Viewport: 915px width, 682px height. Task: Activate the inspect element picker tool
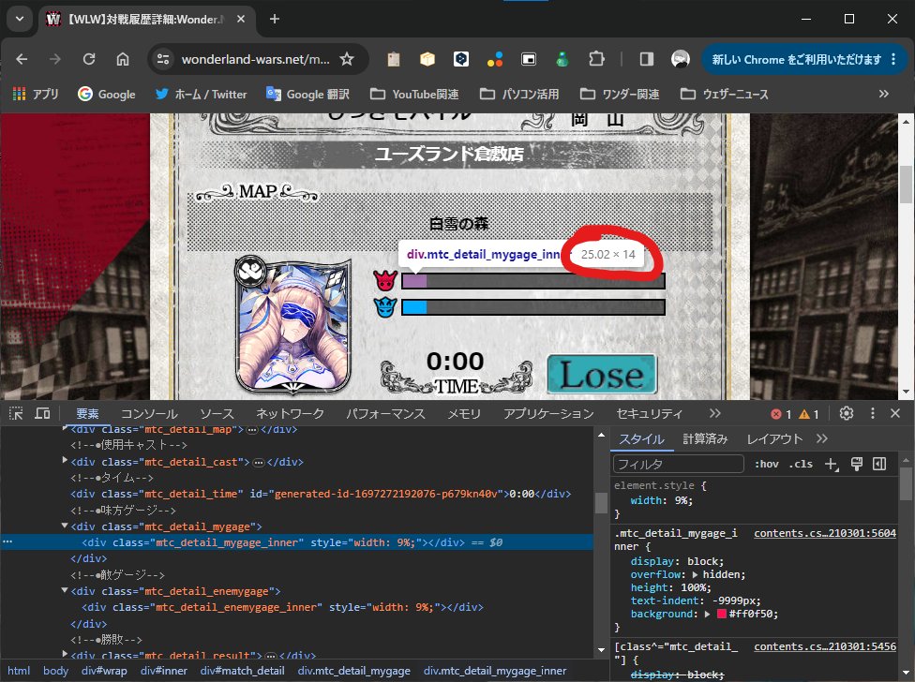click(16, 413)
